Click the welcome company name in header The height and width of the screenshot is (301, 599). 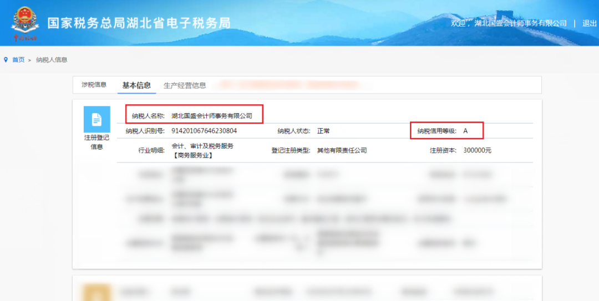coord(520,23)
